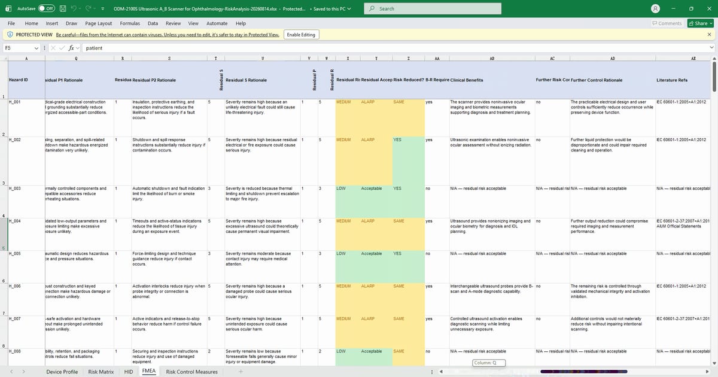Open the Data ribbon tab
718x377 pixels.
point(153,23)
